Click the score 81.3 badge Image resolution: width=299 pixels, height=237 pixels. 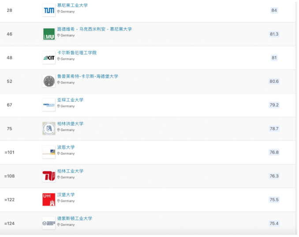point(274,34)
